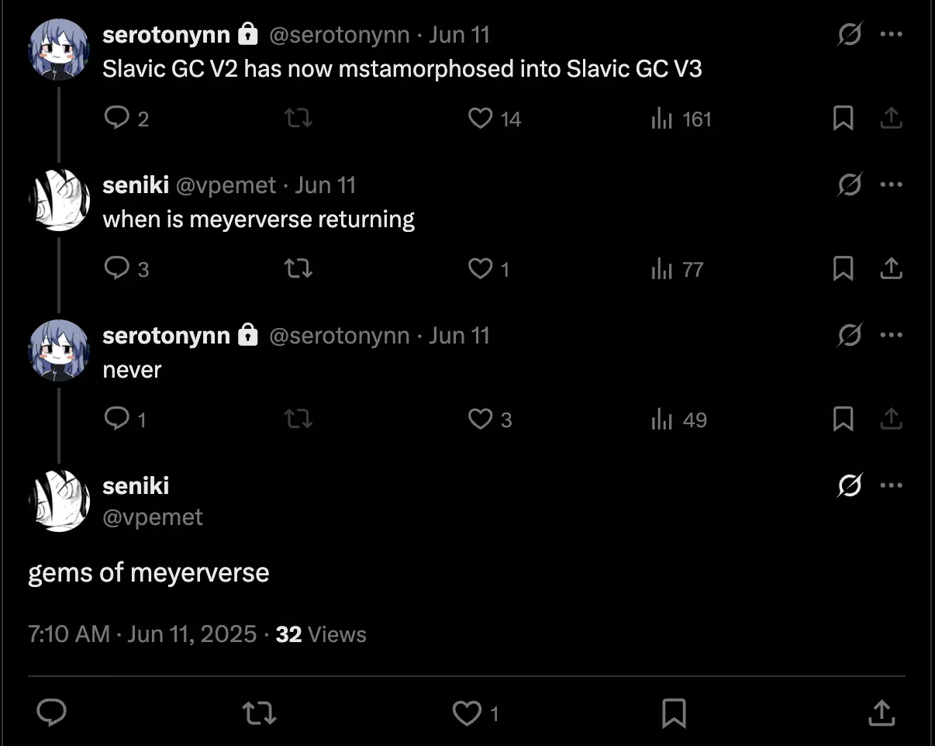This screenshot has width=935, height=746.
Task: Open more options on first serotonynn tweet
Action: tap(892, 35)
